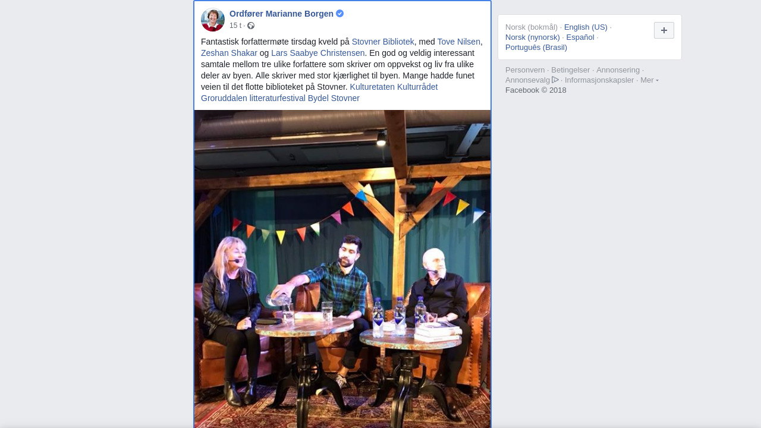Open Lars Saabye Christensen's tagged profile

[x=318, y=53]
